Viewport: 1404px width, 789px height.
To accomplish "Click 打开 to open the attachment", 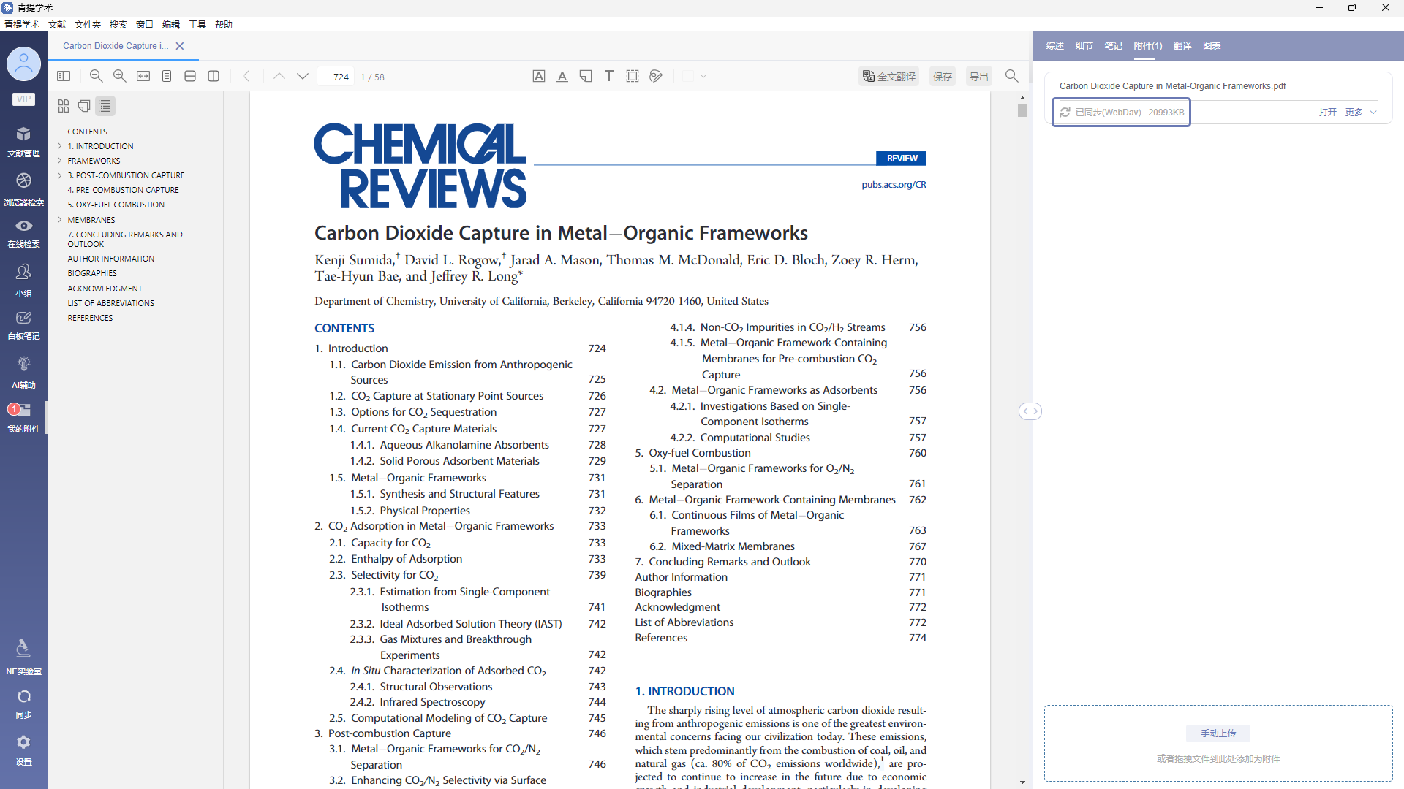I will [x=1327, y=112].
